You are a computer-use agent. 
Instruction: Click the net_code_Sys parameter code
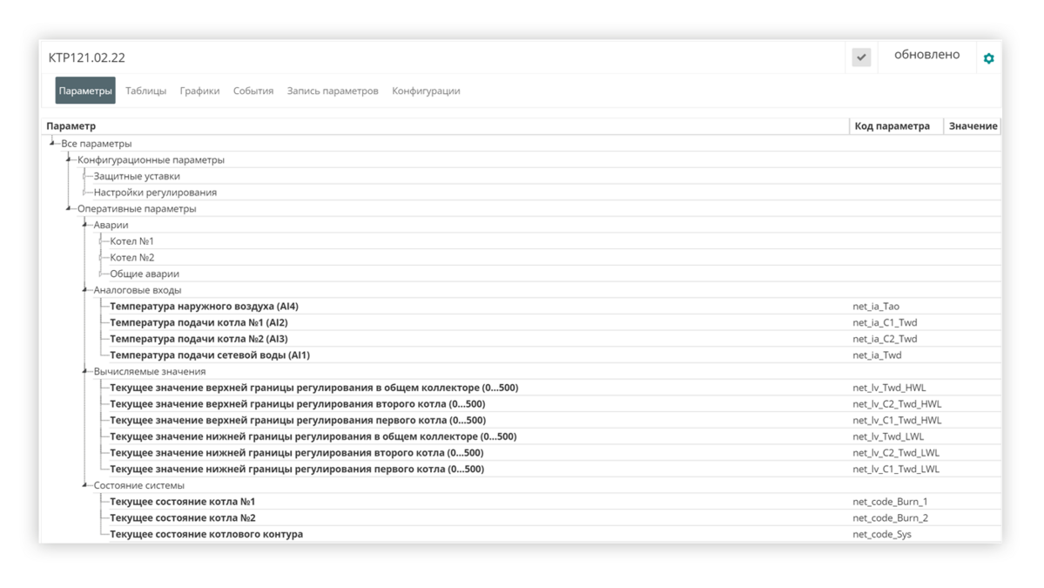(x=882, y=534)
